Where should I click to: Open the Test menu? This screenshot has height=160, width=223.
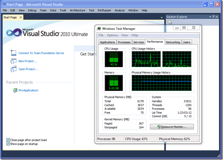pyautogui.click(x=92, y=11)
